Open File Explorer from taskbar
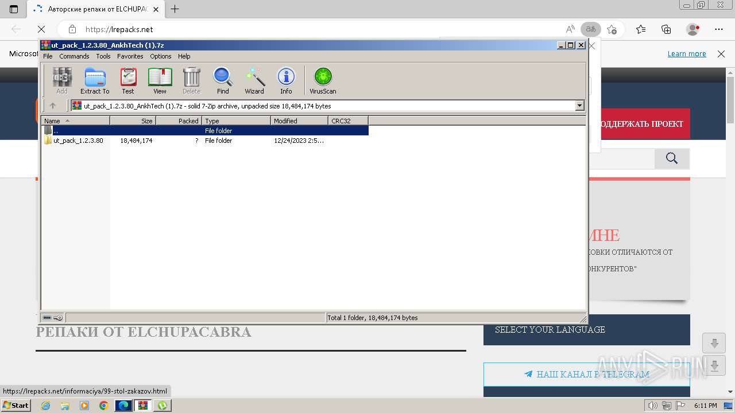The width and height of the screenshot is (735, 413). [x=65, y=406]
